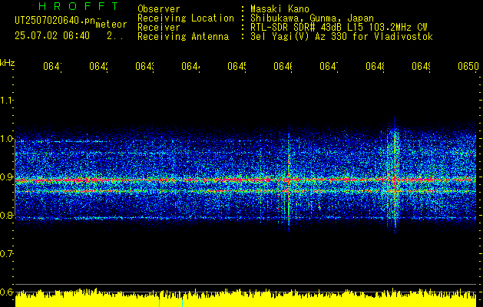Click the 0650 time axis label
483x307 pixels.
(468, 66)
